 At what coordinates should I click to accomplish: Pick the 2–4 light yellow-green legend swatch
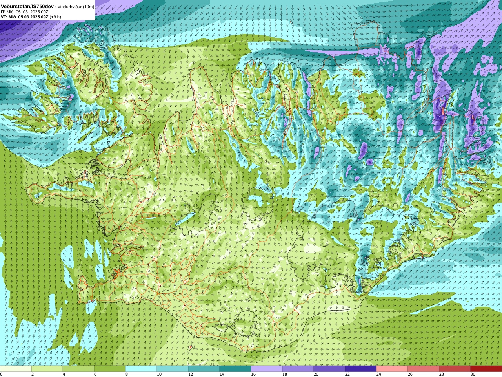pos(47,369)
